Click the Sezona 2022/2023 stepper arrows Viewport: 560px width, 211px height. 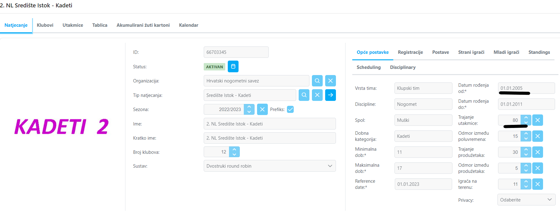(x=249, y=109)
